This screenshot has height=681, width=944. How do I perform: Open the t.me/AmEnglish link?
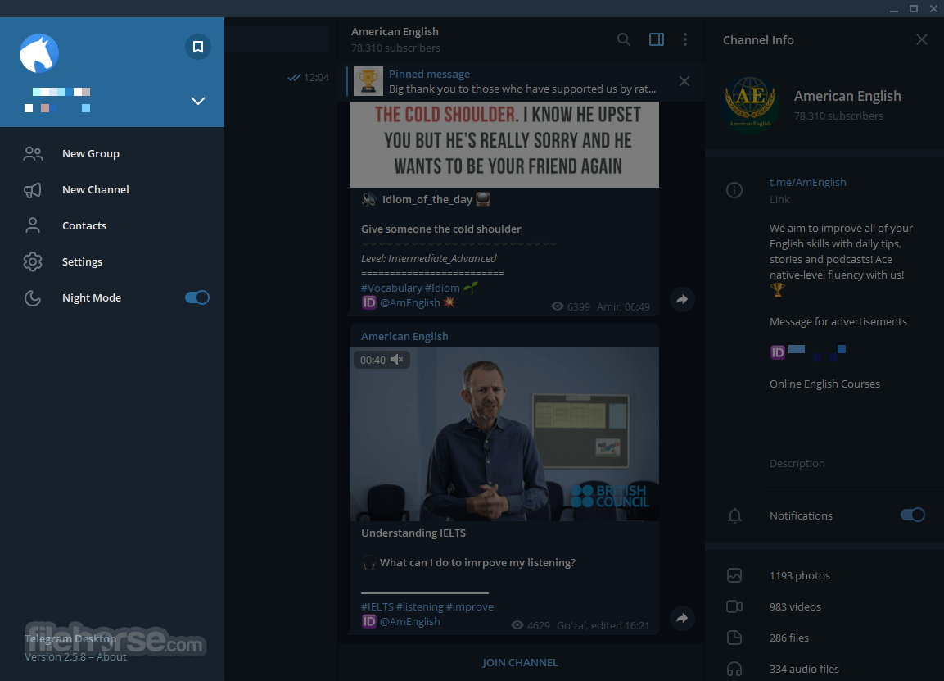pyautogui.click(x=807, y=182)
